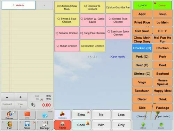Open the Vegs category

pyautogui.click(x=142, y=82)
